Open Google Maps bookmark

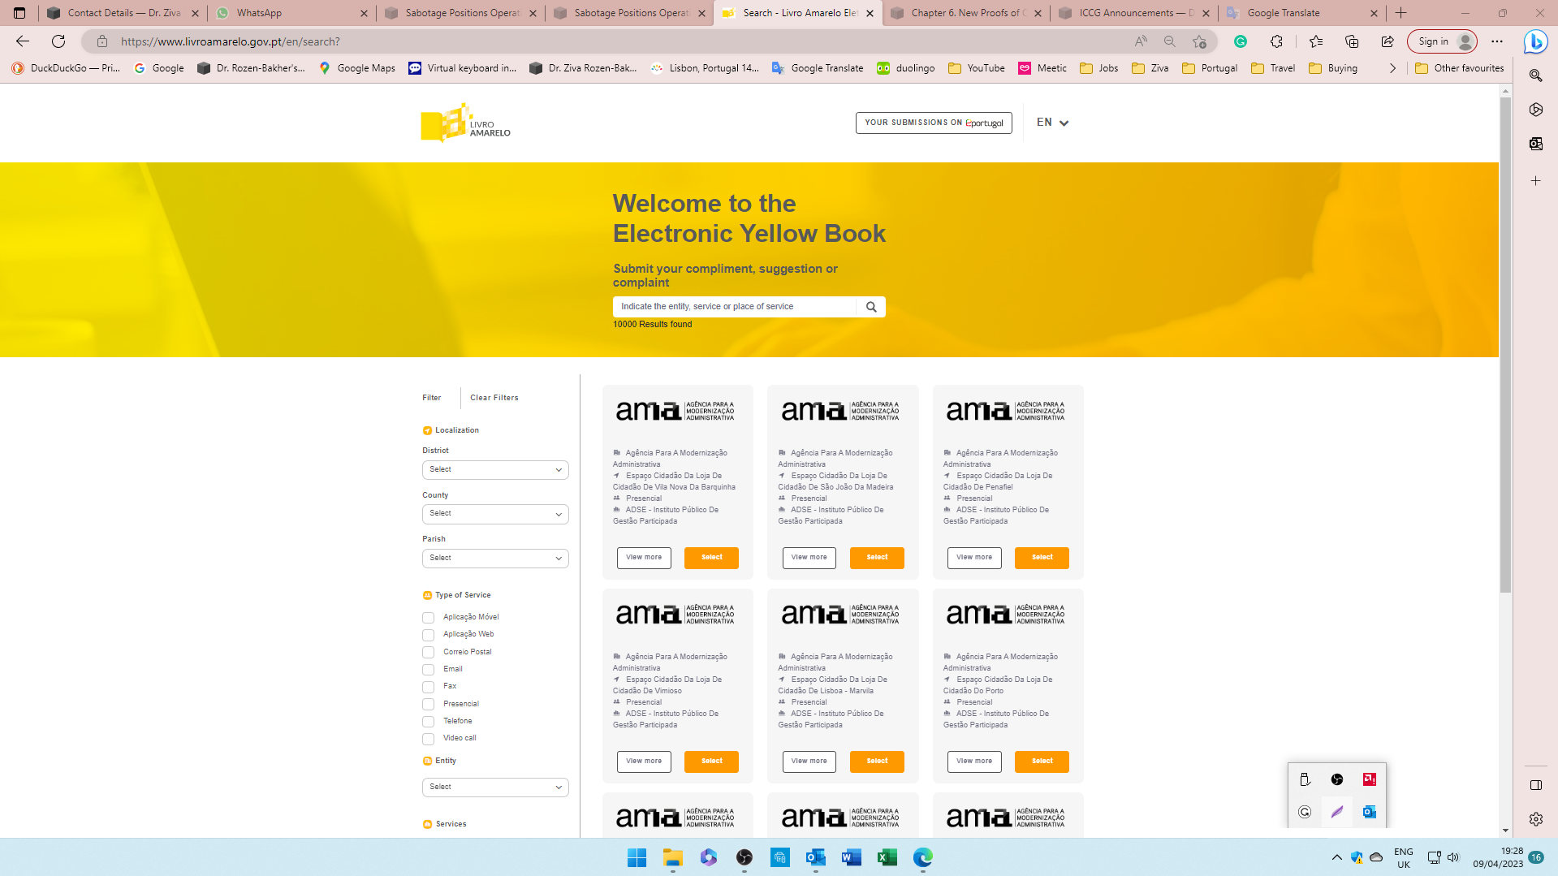tap(357, 68)
